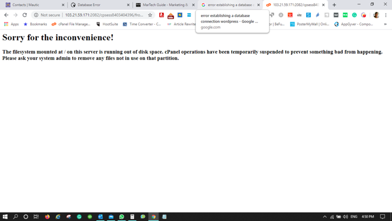Image resolution: width=392 pixels, height=221 pixels.
Task: Open the 4:50 PM clock flyout
Action: [x=368, y=216]
